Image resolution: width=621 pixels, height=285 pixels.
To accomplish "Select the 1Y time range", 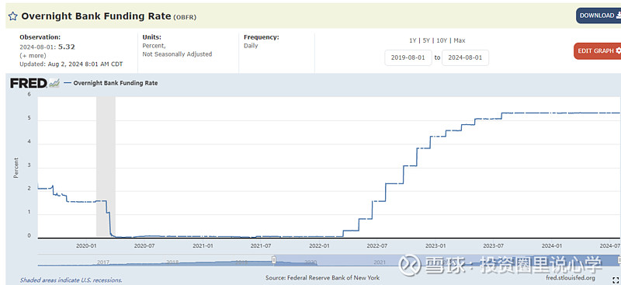I will (x=413, y=40).
